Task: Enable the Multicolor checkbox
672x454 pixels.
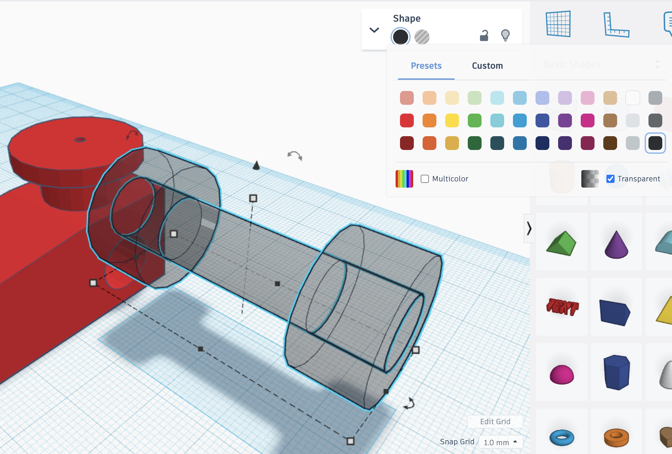Action: click(425, 179)
